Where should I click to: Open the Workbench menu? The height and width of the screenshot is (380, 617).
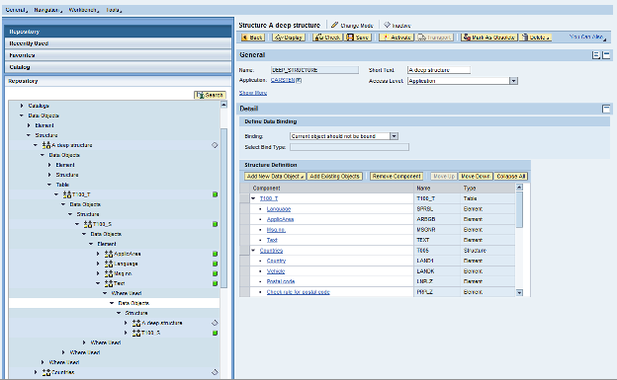(83, 10)
